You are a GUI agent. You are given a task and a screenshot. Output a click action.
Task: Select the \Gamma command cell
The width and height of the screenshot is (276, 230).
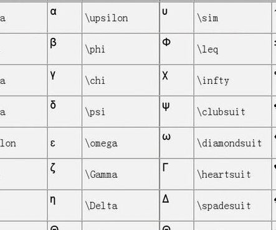click(x=121, y=174)
